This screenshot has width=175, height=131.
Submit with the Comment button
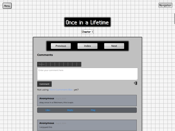(x=44, y=84)
